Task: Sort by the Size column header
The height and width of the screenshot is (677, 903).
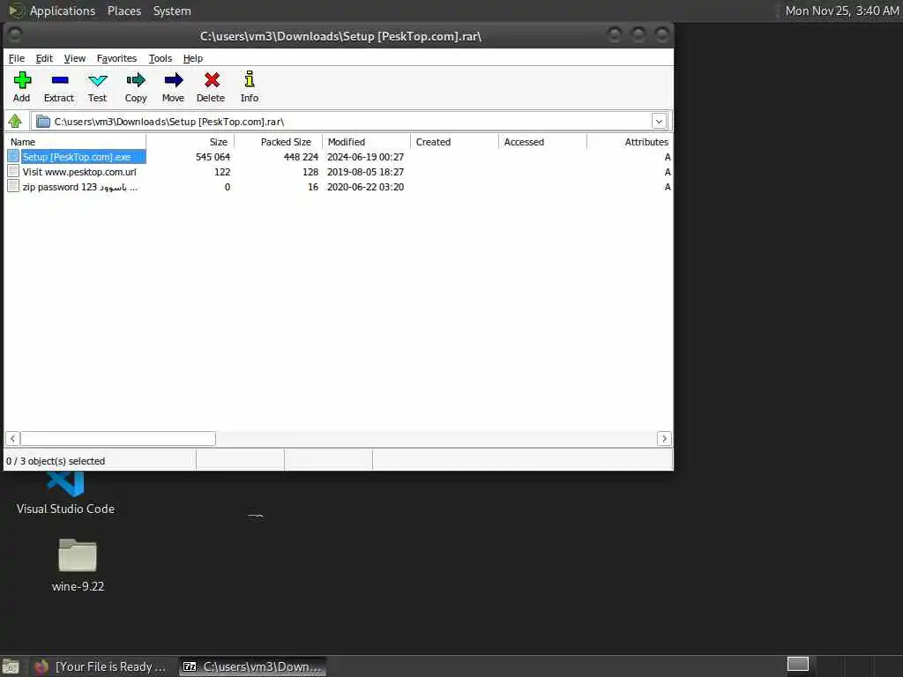Action: pos(190,142)
